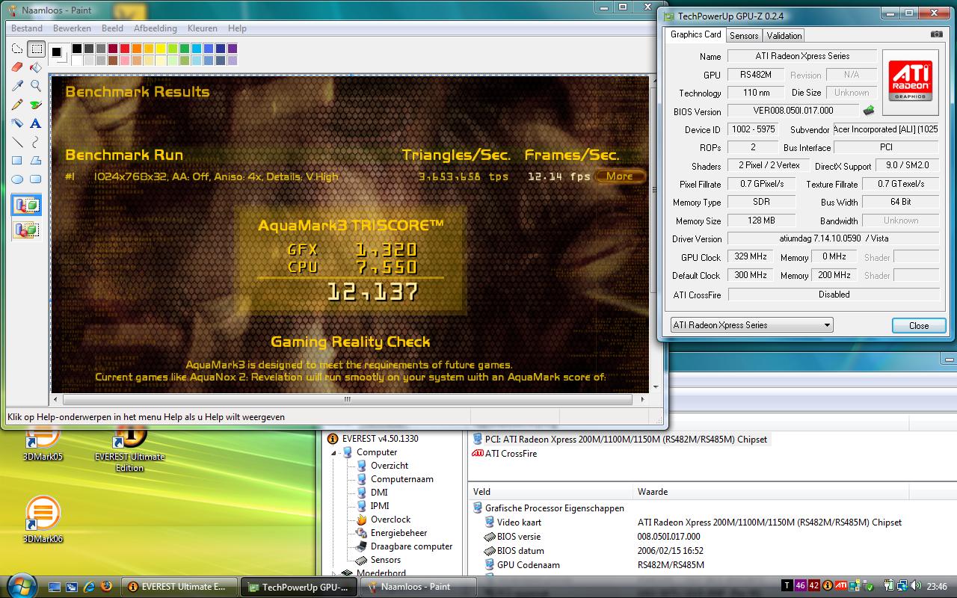
Task: Collapse the Computer node in the EVEREST tree
Action: pyautogui.click(x=333, y=452)
